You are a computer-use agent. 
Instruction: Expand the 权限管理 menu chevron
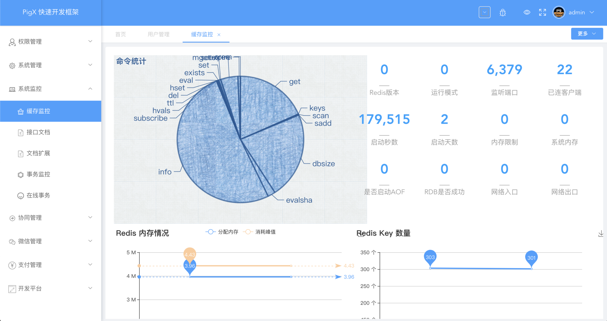click(x=90, y=41)
